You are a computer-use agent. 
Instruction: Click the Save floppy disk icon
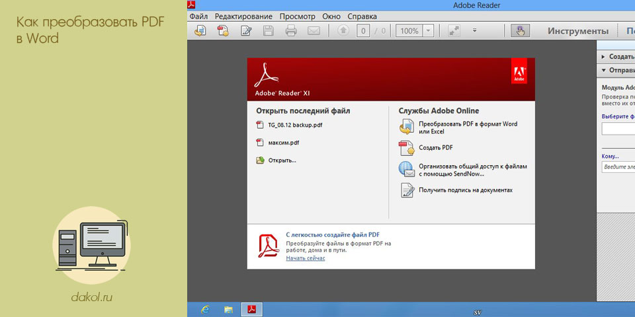[269, 31]
